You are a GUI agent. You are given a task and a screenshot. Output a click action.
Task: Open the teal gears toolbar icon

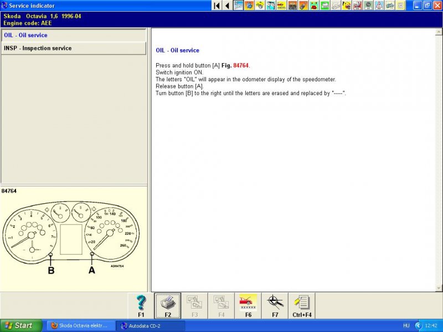tap(271, 6)
